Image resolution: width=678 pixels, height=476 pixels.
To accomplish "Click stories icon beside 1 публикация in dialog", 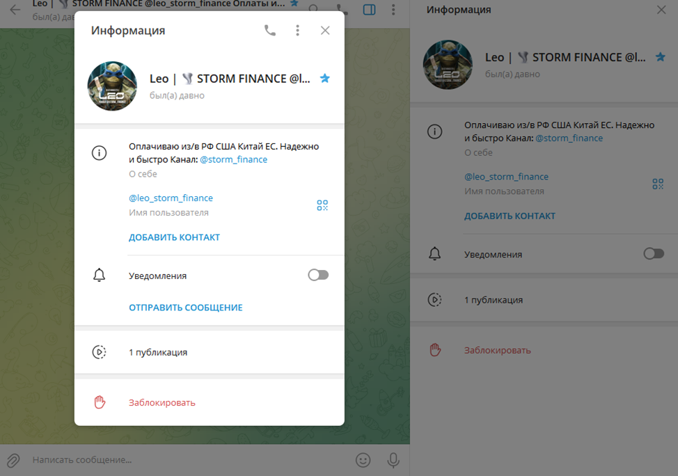I will coord(100,352).
